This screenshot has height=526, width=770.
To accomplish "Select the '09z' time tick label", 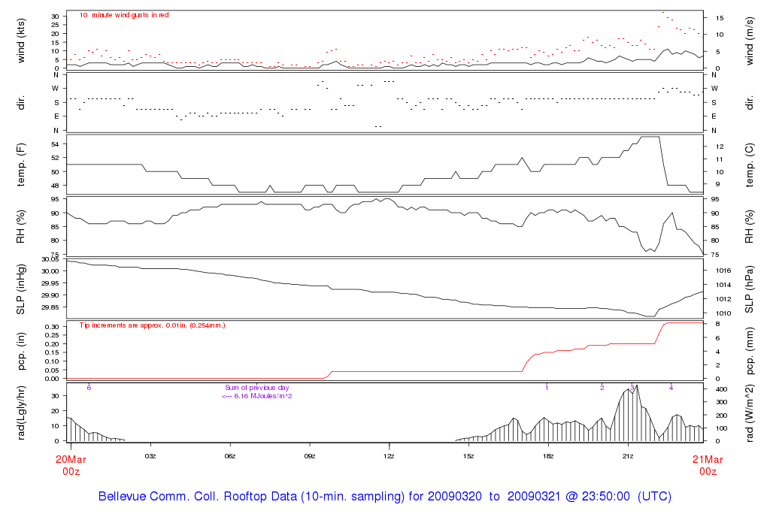I will [309, 456].
